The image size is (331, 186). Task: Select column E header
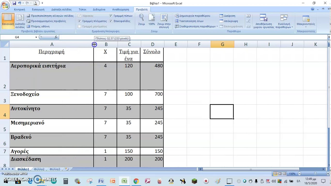[x=176, y=44]
